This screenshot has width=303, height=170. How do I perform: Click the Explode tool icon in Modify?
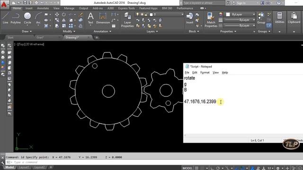[81, 20]
